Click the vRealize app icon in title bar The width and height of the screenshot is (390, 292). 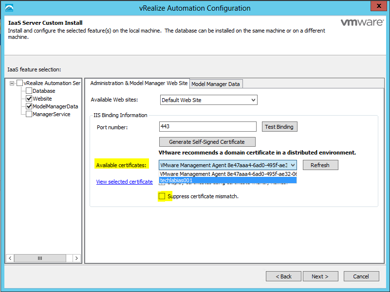click(x=9, y=8)
